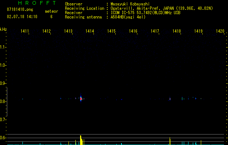
Task: Click the 1420 time axis label
Action: [220, 31]
